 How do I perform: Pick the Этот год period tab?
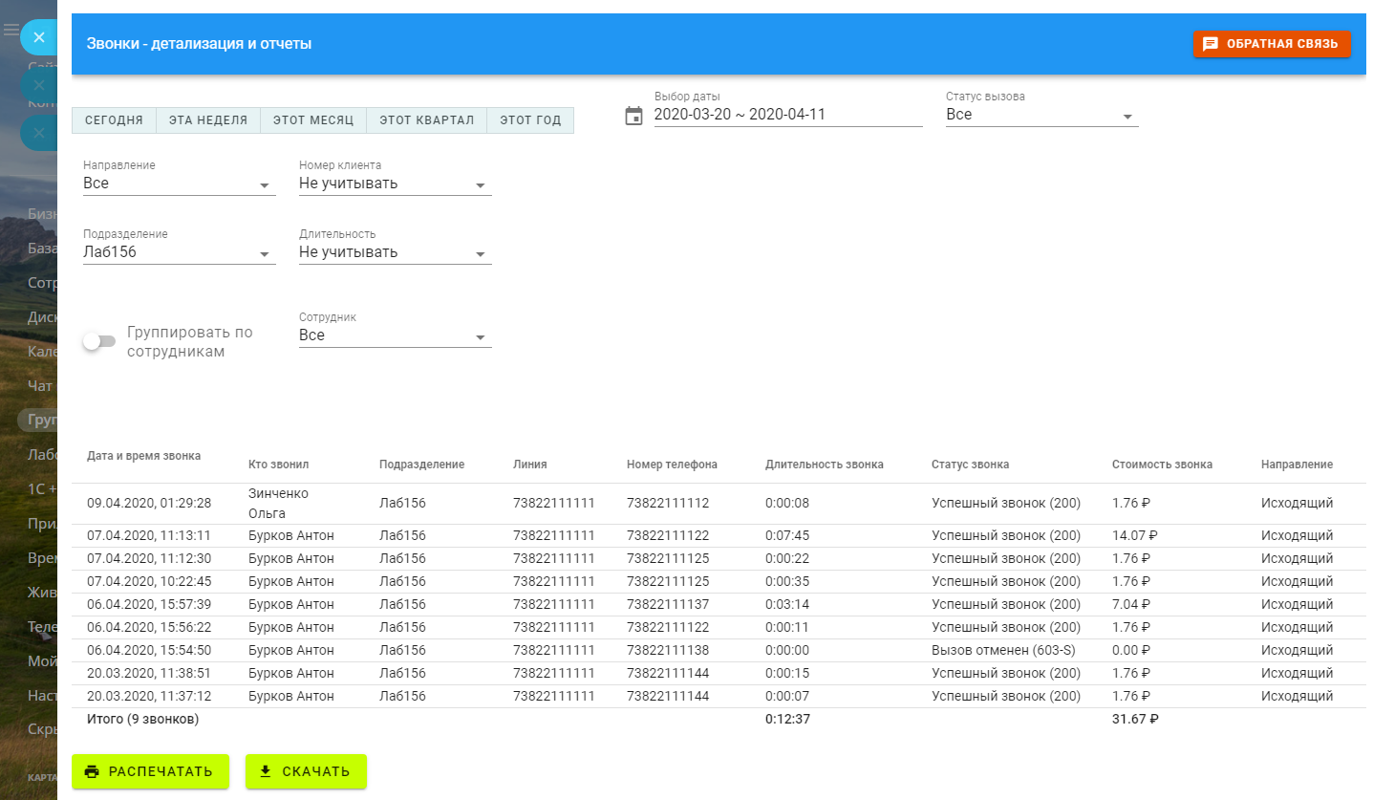click(530, 120)
